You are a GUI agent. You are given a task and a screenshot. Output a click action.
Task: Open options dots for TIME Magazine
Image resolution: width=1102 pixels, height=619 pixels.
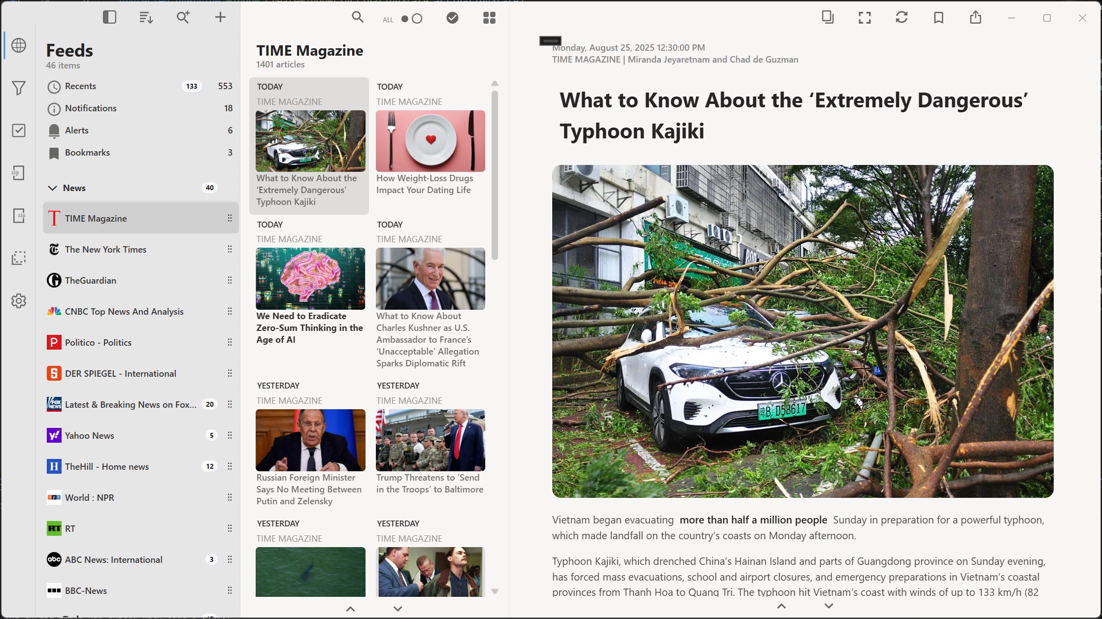[230, 218]
